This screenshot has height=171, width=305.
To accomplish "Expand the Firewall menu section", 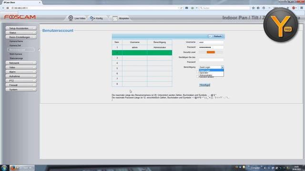I will pos(21,85).
